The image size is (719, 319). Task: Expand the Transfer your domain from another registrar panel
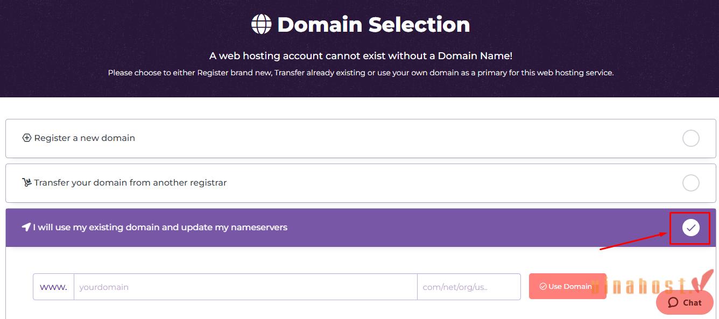click(x=361, y=183)
